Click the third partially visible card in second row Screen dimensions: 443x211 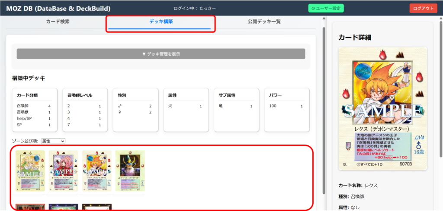tap(97, 207)
